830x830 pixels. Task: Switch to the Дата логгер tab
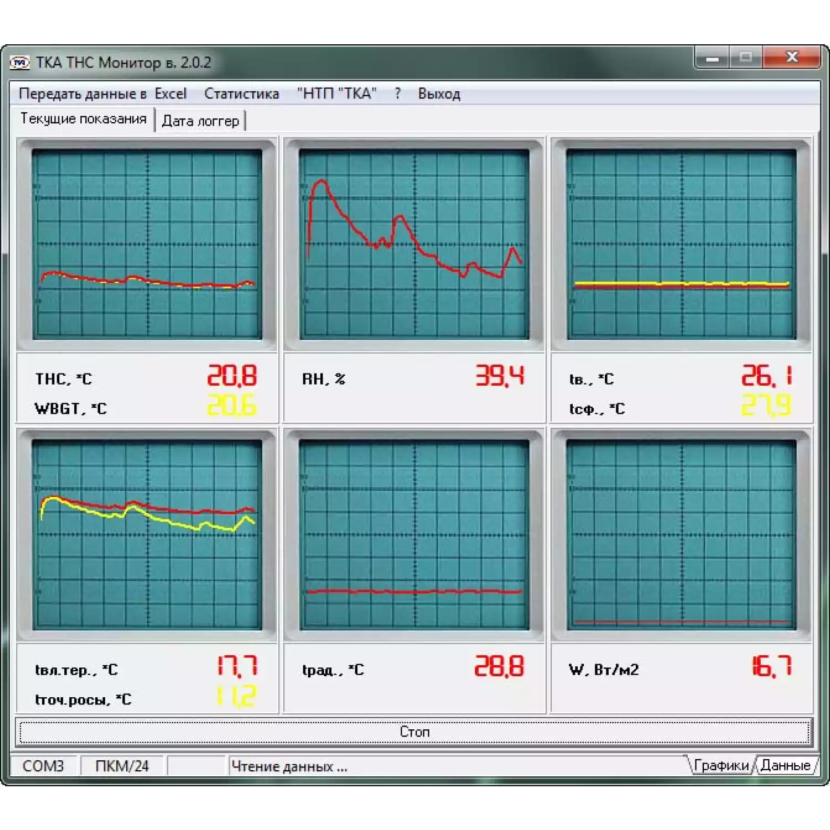(x=200, y=121)
